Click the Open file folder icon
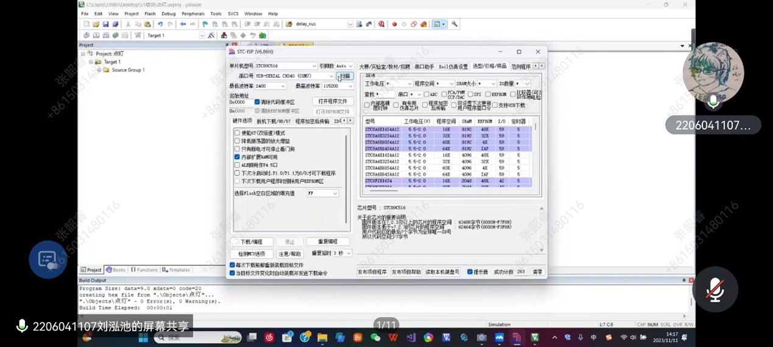 96,24
